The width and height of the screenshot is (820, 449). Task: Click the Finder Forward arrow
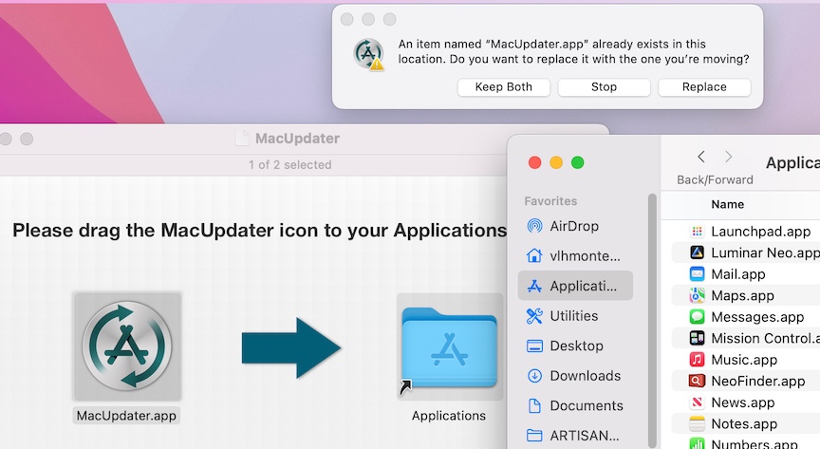pos(729,157)
